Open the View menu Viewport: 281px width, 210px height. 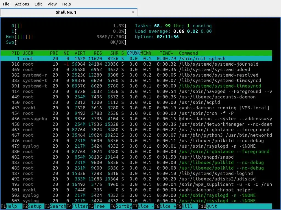(x=52, y=4)
